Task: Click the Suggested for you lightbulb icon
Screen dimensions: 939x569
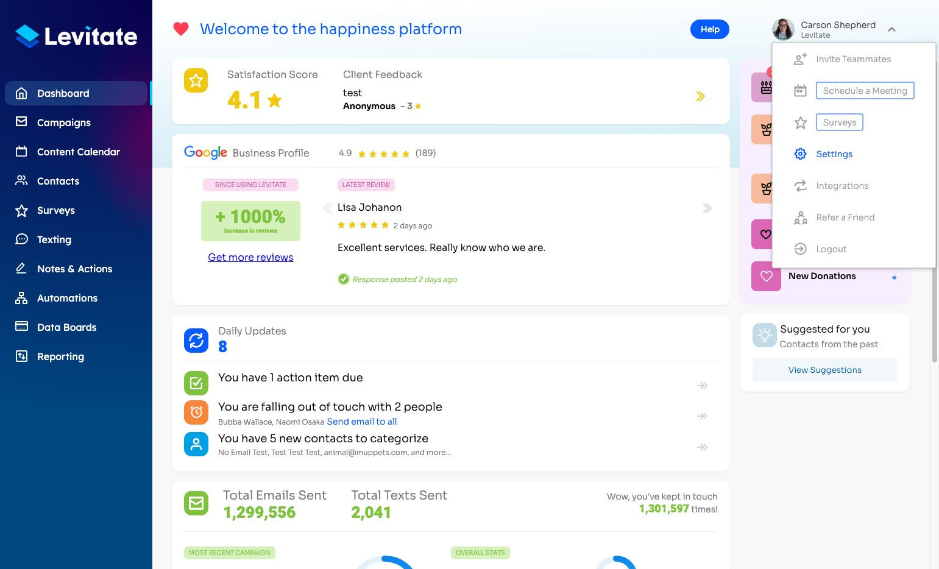Action: coord(764,335)
